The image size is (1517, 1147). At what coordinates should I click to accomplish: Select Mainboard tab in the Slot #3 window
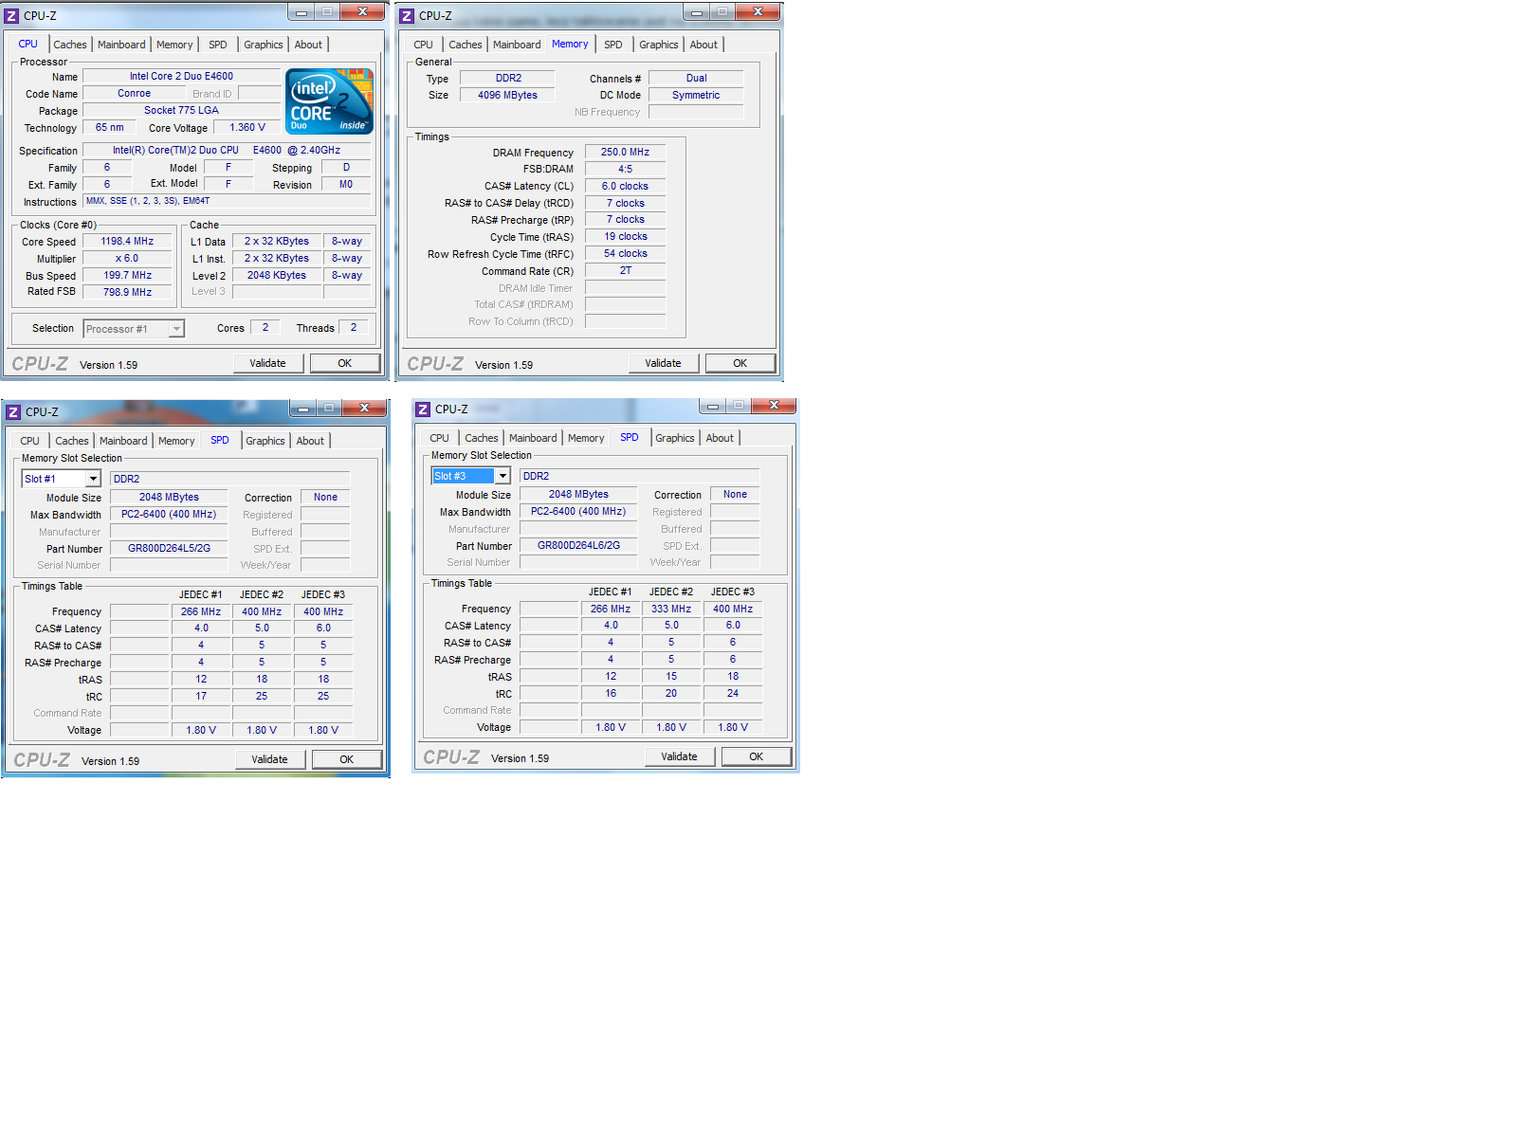[533, 438]
